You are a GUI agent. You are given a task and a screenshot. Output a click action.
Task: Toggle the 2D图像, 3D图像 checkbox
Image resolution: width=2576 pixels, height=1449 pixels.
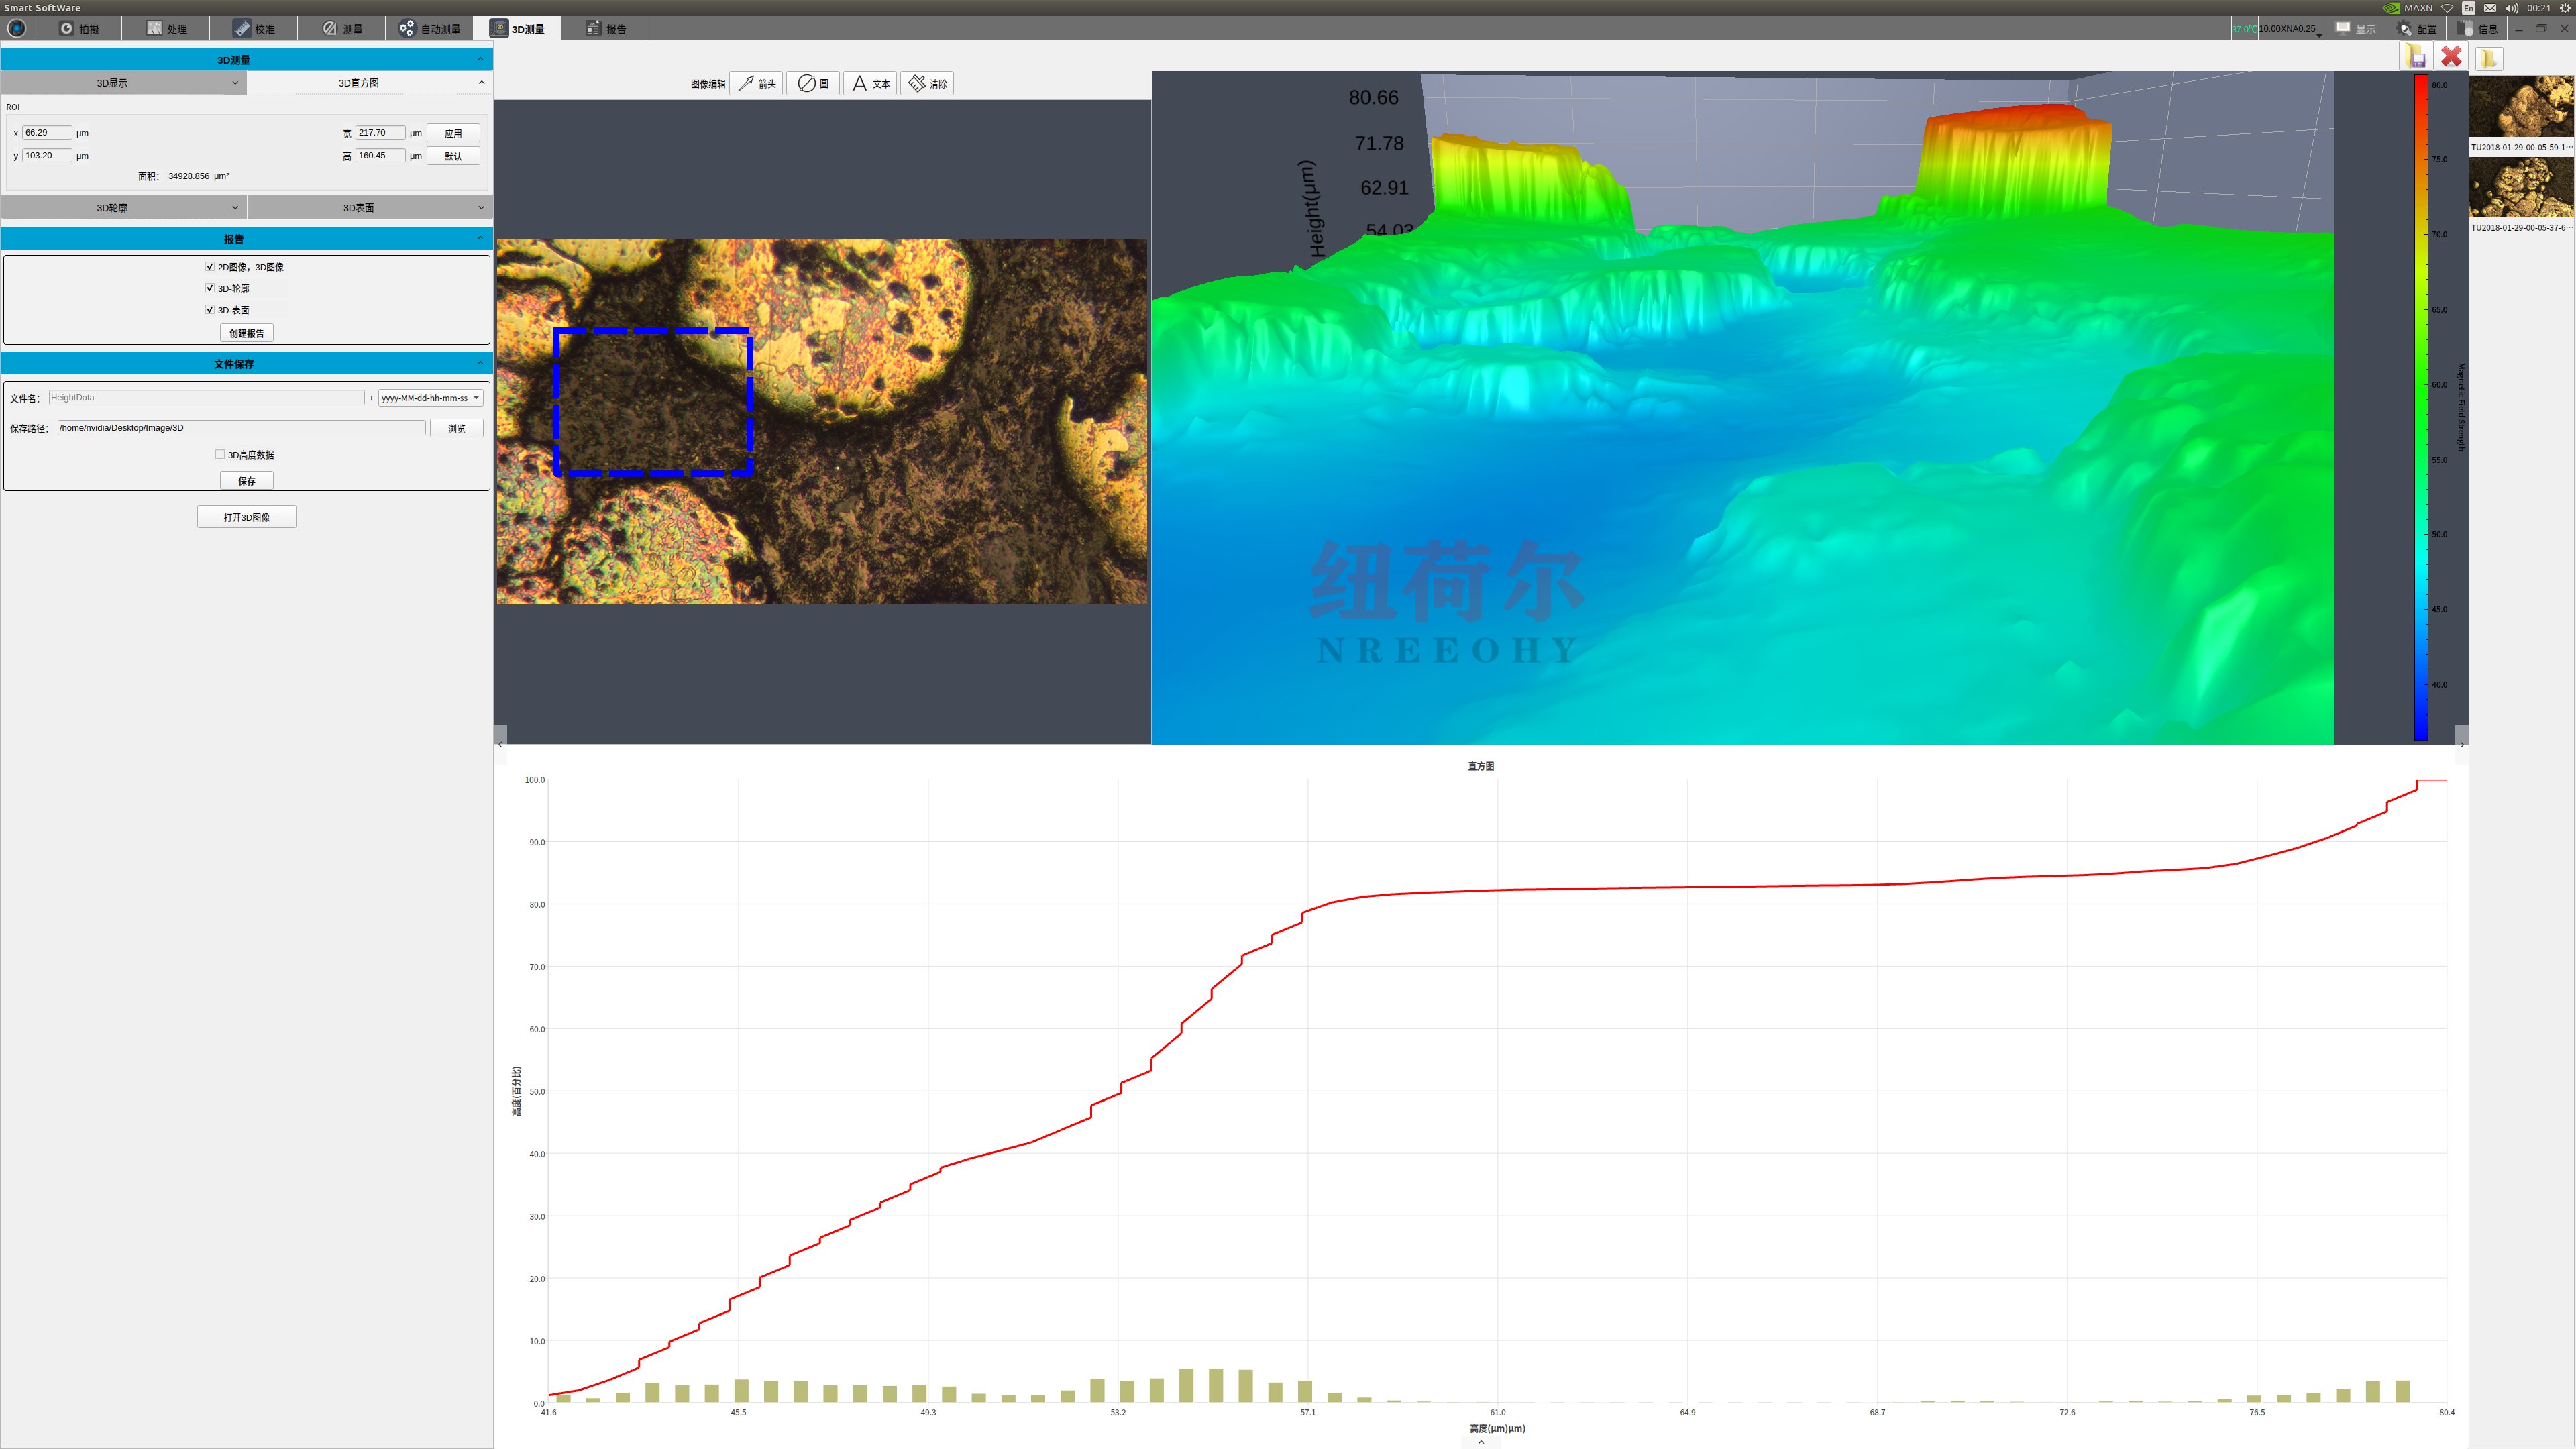click(x=210, y=267)
